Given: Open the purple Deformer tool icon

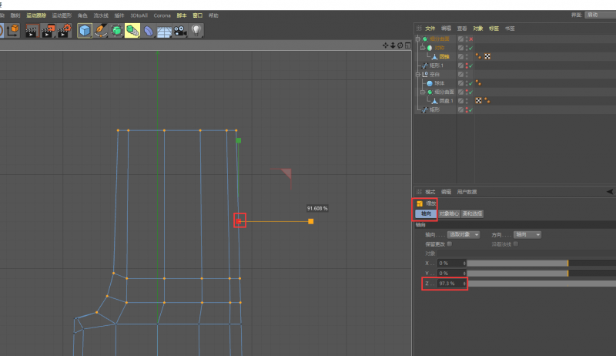Looking at the screenshot, I should click(149, 30).
